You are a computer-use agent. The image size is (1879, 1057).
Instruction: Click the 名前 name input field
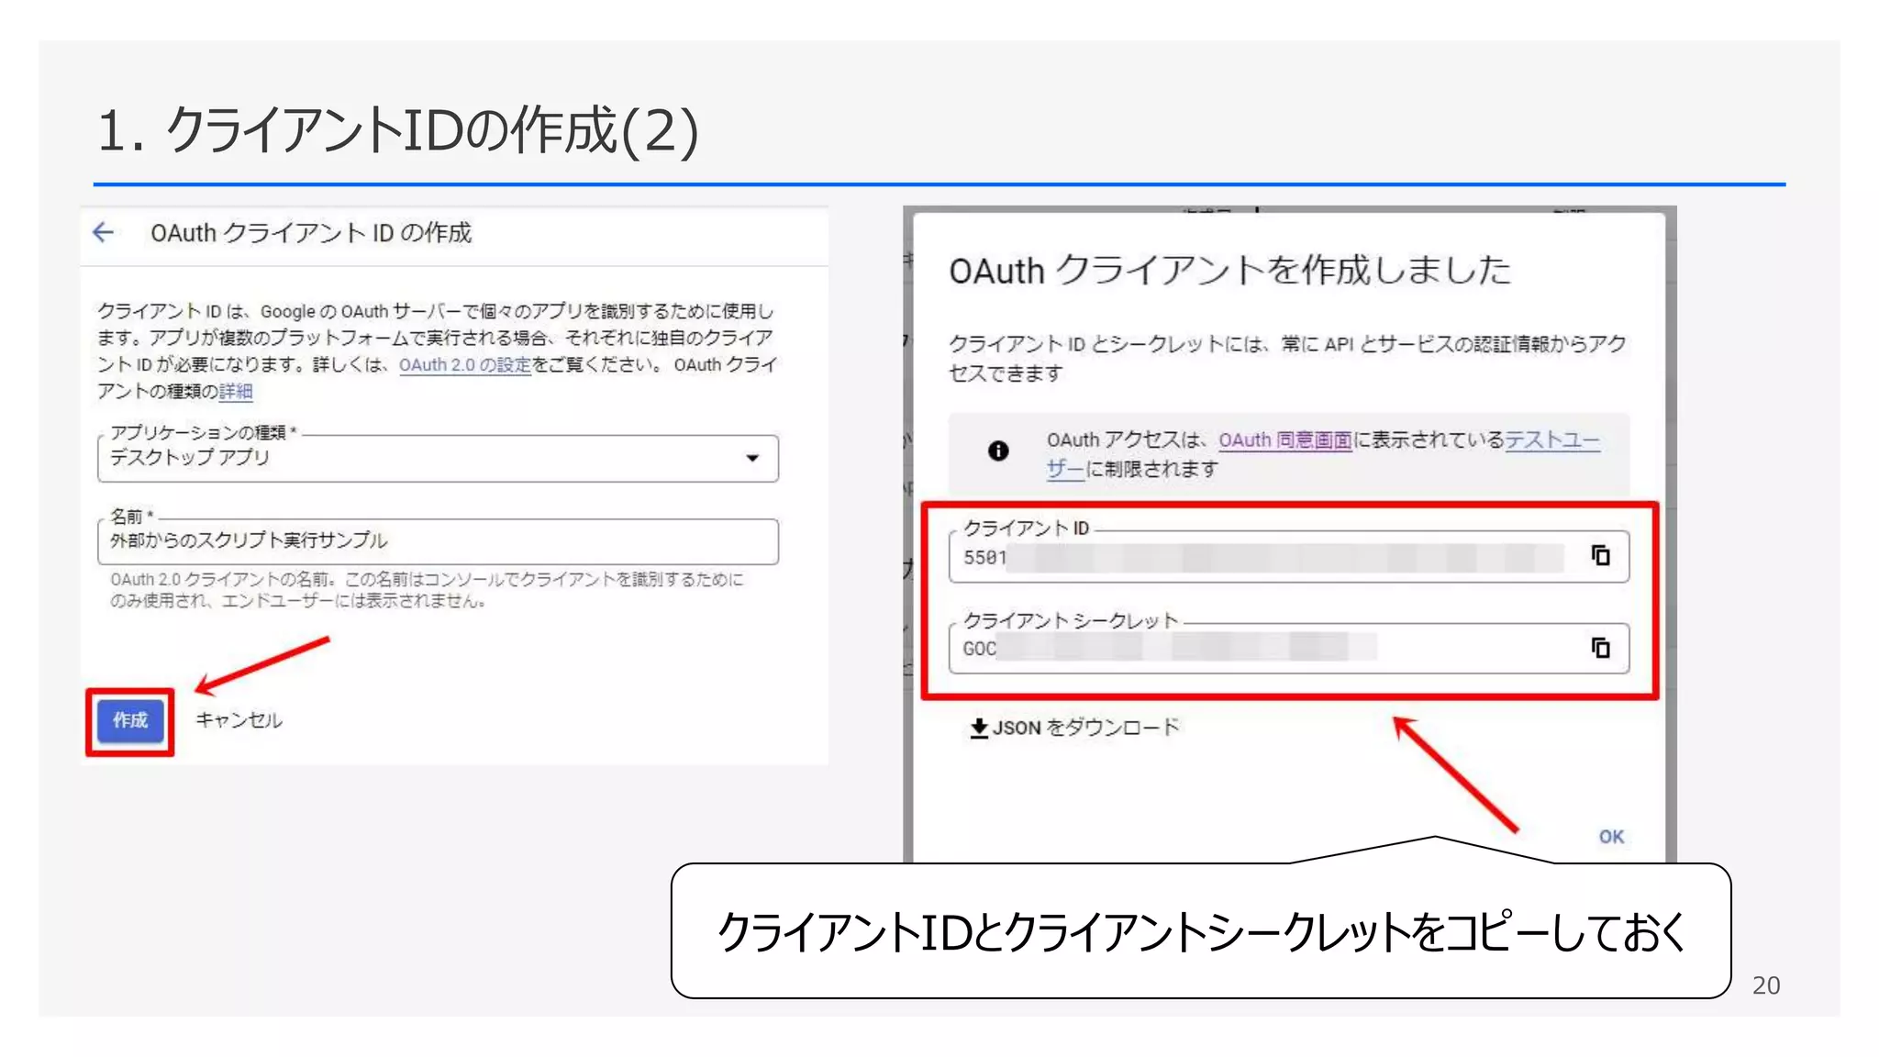pos(437,541)
